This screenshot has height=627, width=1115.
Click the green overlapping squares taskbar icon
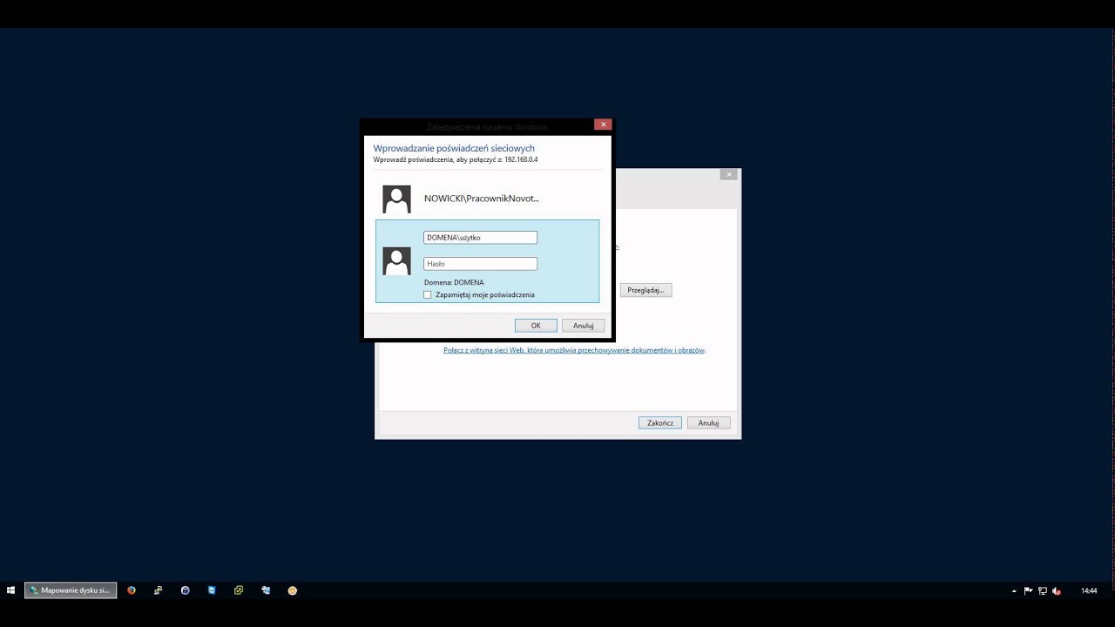pos(239,590)
